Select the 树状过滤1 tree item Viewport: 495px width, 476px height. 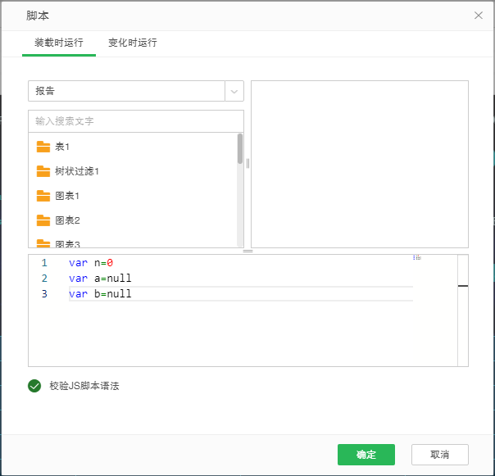(x=77, y=171)
